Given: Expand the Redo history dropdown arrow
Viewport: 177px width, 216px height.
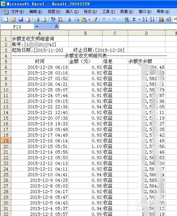Looking at the screenshot, I should point(120,19).
